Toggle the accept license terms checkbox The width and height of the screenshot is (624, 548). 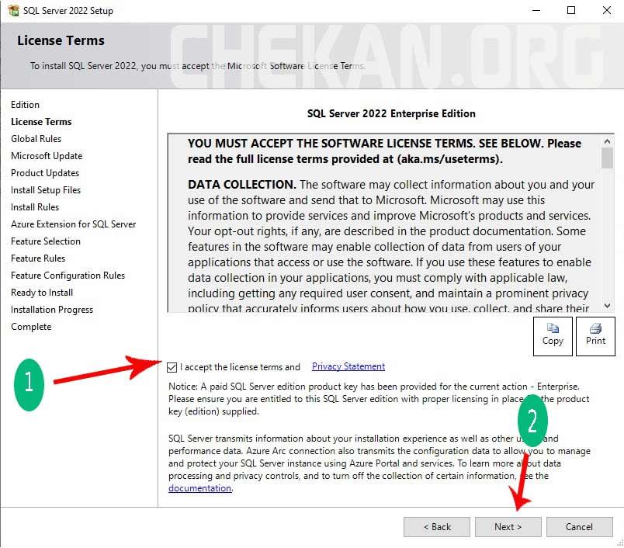click(x=172, y=367)
